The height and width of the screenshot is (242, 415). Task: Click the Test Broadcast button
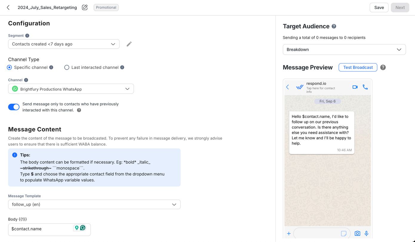click(x=358, y=67)
